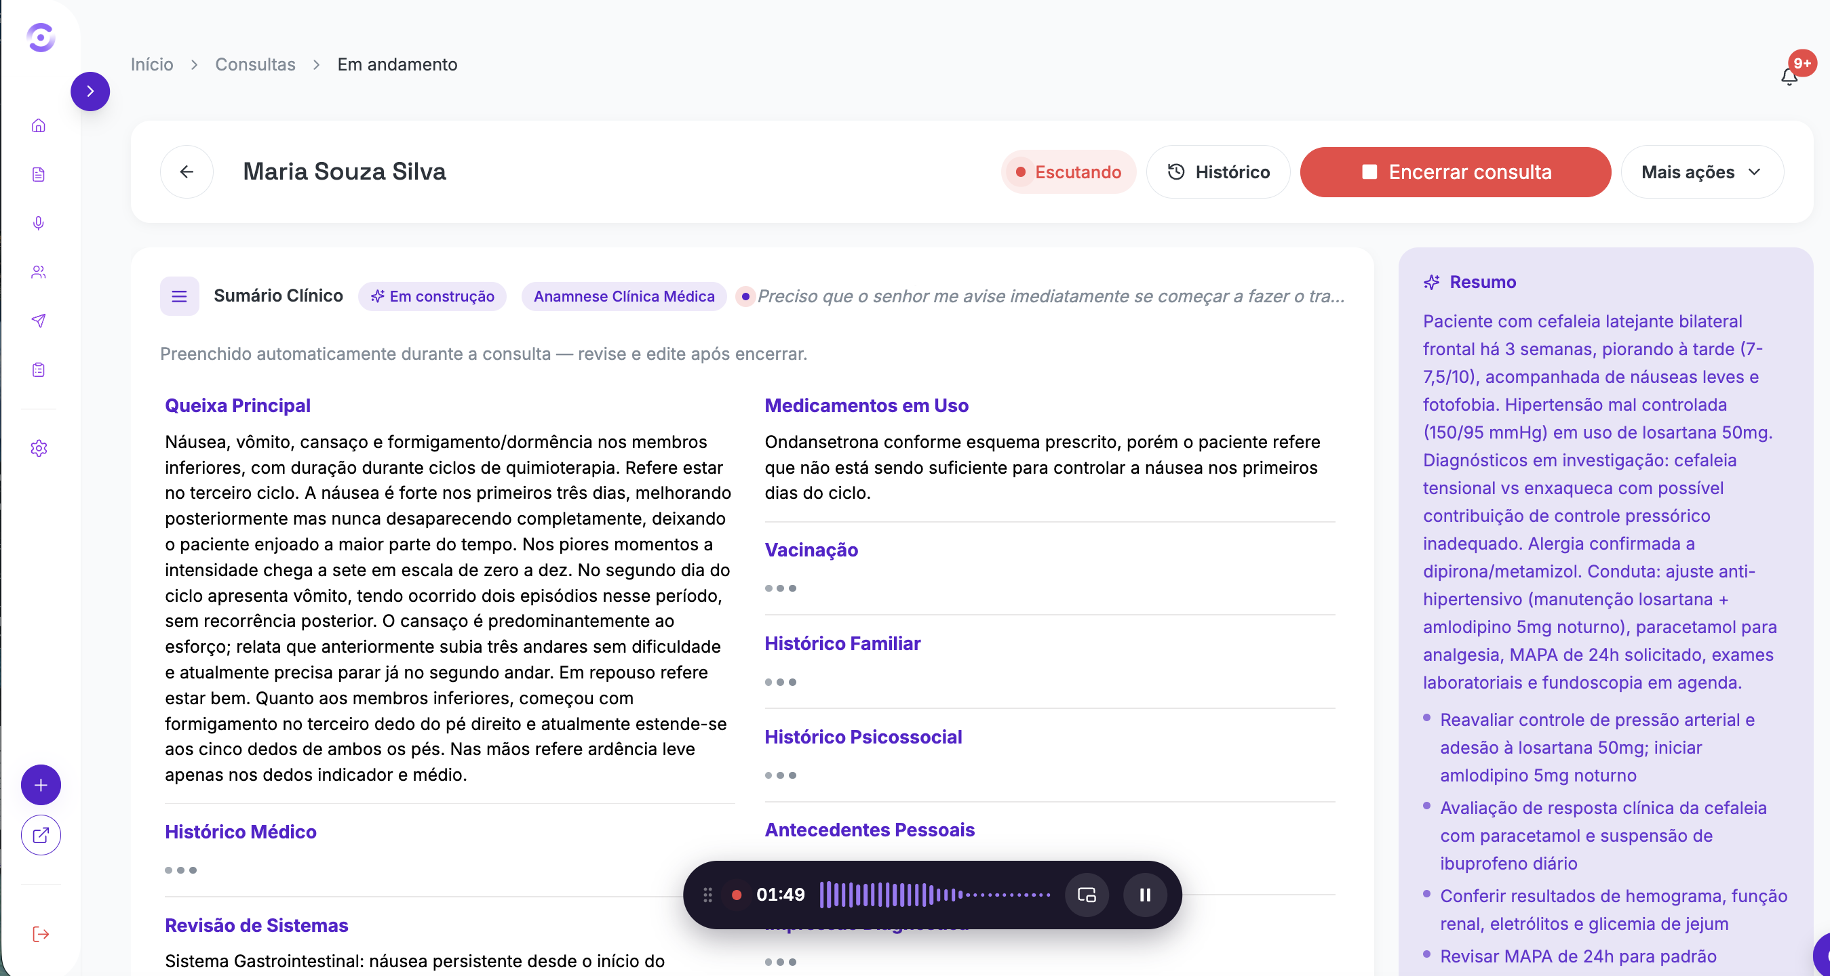Open the patients (people) icon in the sidebar

[39, 272]
